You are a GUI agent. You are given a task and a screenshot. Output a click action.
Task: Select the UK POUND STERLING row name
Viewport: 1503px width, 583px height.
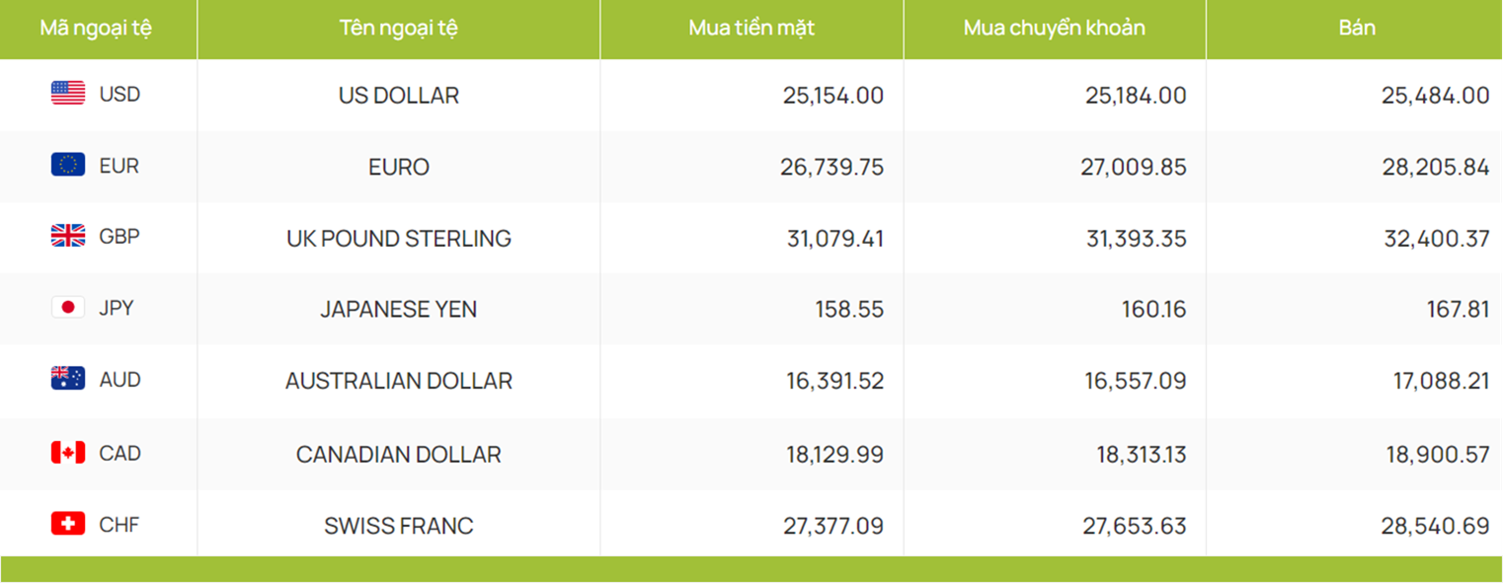[399, 239]
